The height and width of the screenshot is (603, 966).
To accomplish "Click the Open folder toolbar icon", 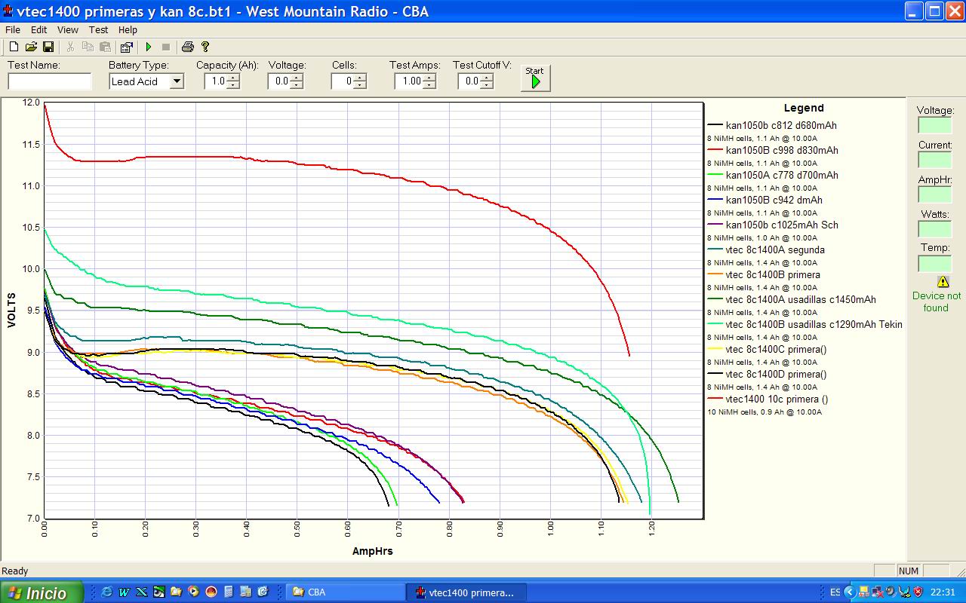I will [x=31, y=47].
